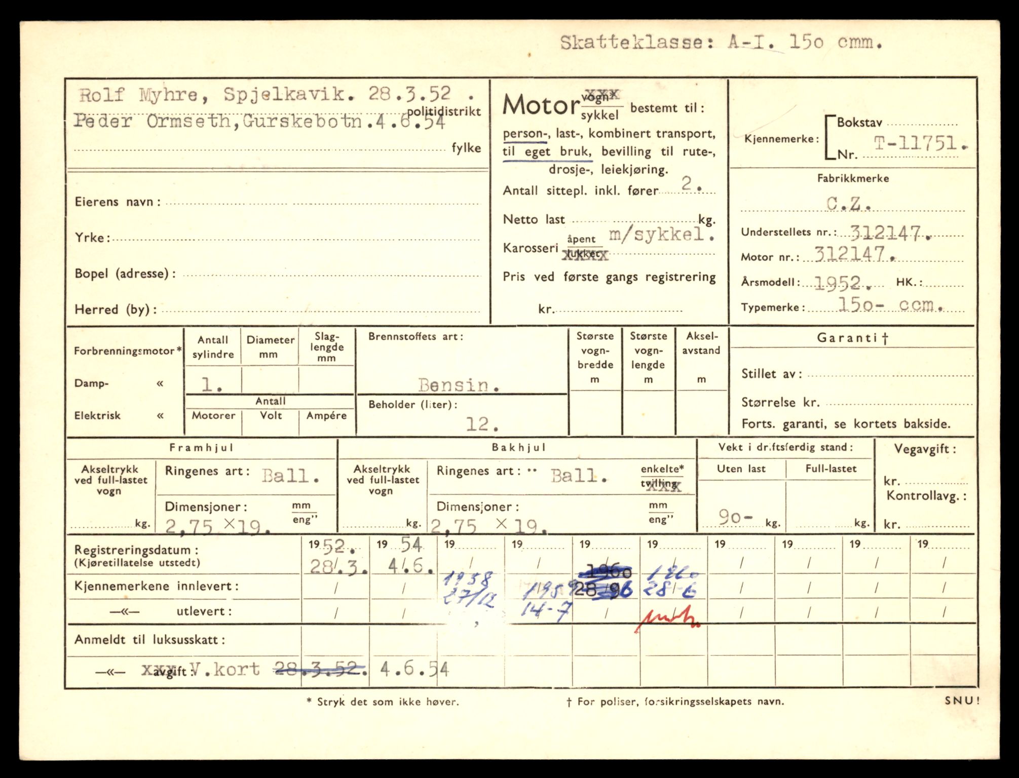Click the 'Vekt i driftsferdig stand:' heading
1019x778 pixels.
(785, 447)
